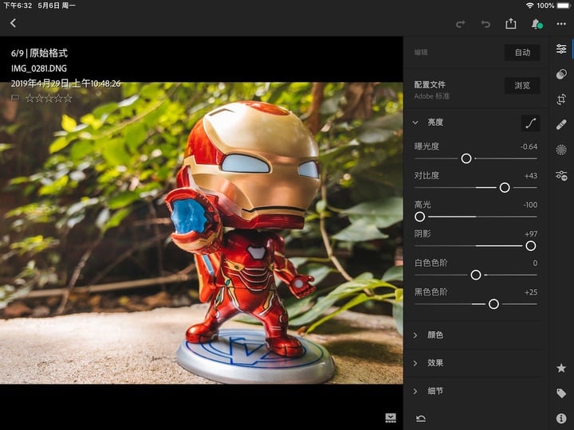The height and width of the screenshot is (430, 574).
Task: Set rating with the fifth star
Action: coord(68,99)
